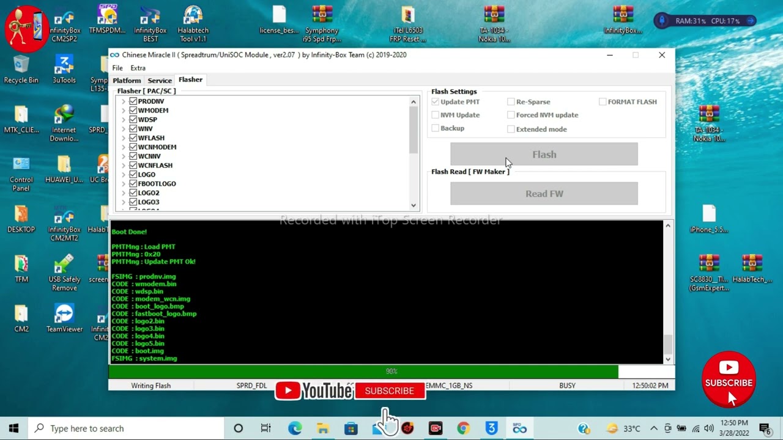Image resolution: width=783 pixels, height=440 pixels.
Task: Open Recycle Bin on desktop
Action: pos(21,70)
